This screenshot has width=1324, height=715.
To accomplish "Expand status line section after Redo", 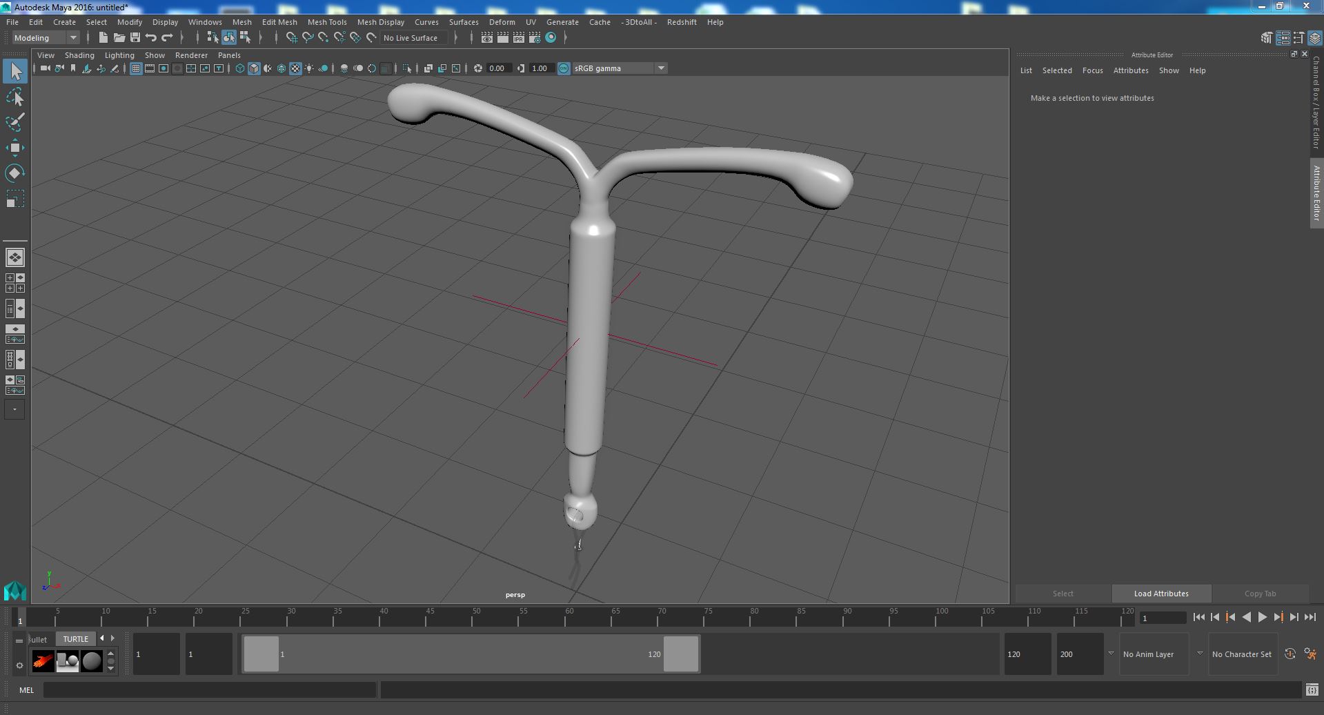I will point(183,38).
